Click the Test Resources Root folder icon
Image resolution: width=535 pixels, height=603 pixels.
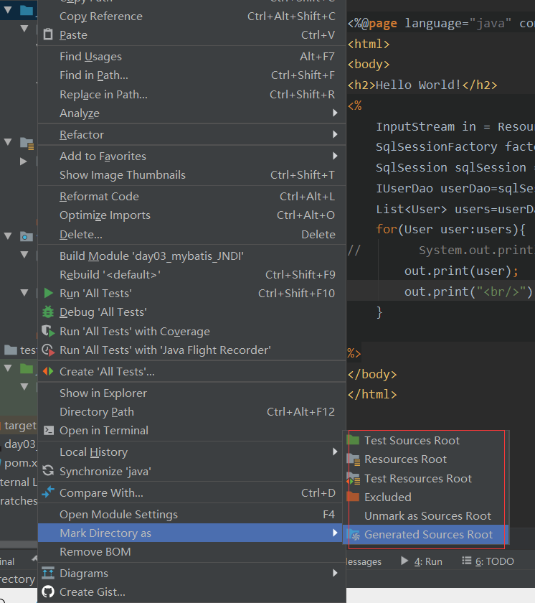[x=354, y=478]
